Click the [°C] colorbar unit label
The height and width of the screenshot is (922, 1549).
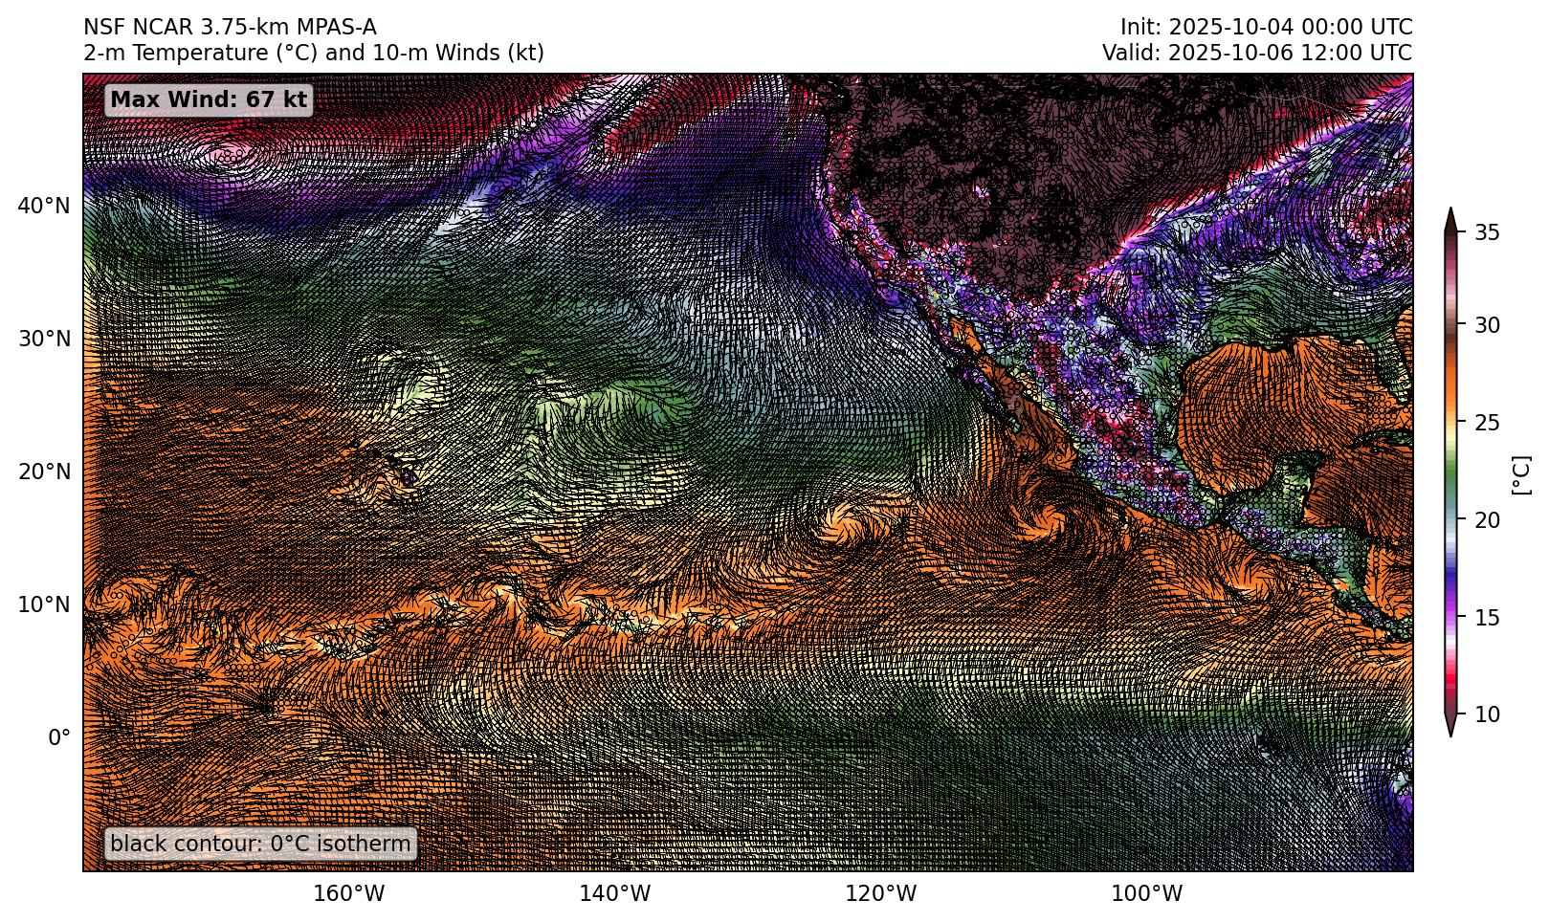click(x=1519, y=473)
